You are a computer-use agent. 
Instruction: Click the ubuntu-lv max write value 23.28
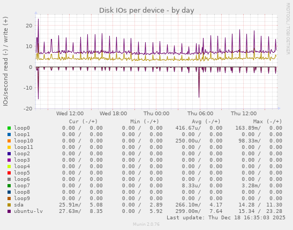tap(274, 211)
